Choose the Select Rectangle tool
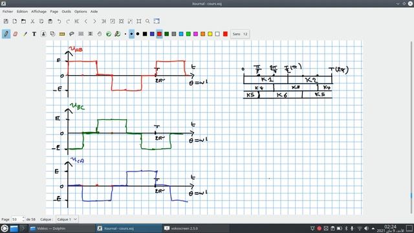The width and height of the screenshot is (414, 233). 81,34
